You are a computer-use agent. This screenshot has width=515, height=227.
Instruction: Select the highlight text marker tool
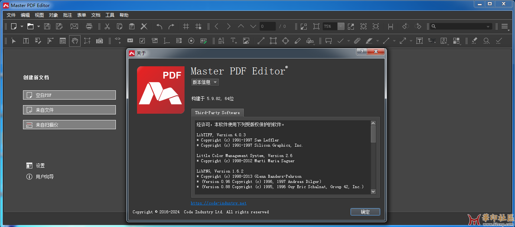coord(369,41)
